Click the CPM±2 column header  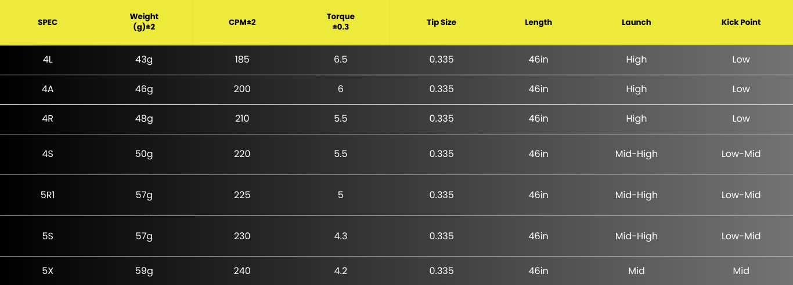242,23
